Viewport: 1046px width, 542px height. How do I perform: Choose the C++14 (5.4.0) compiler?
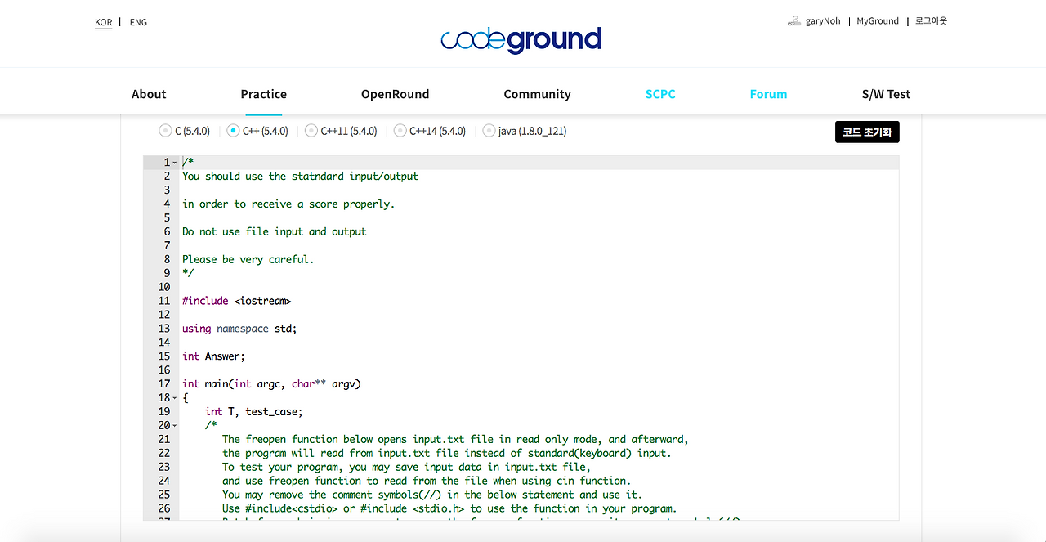coord(400,131)
